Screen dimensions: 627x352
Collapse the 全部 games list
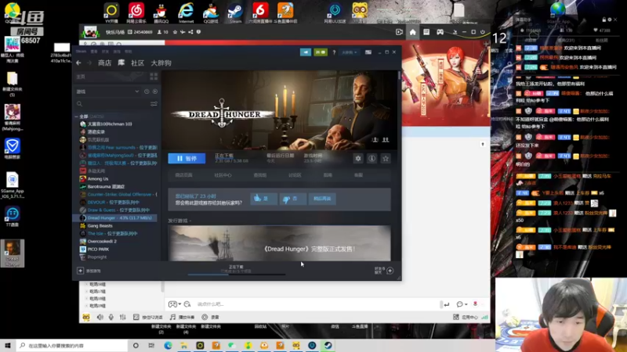click(76, 117)
